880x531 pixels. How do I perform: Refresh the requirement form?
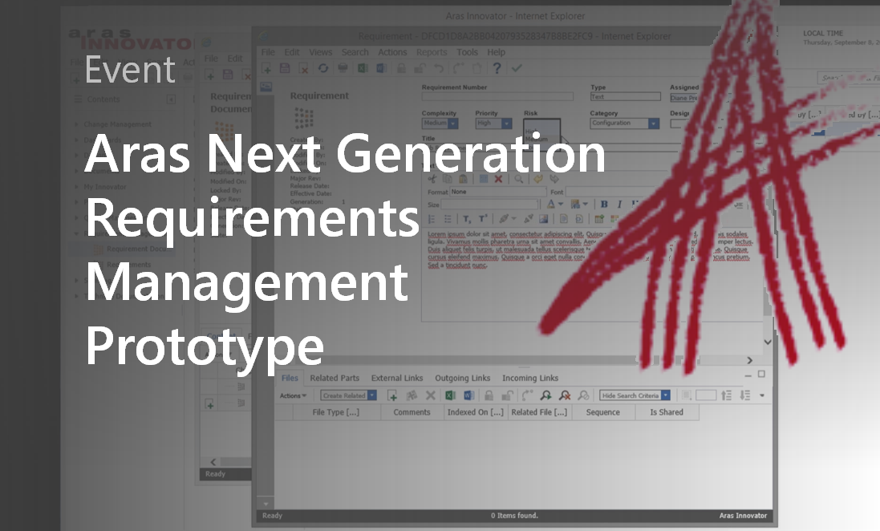point(323,70)
